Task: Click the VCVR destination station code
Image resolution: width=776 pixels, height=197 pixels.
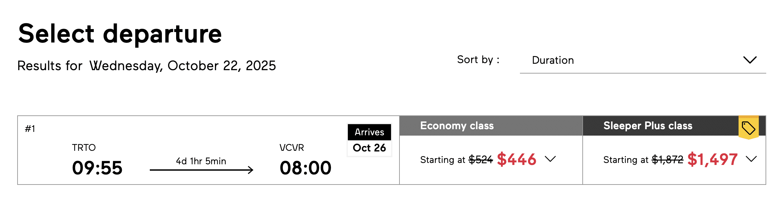Action: [292, 148]
